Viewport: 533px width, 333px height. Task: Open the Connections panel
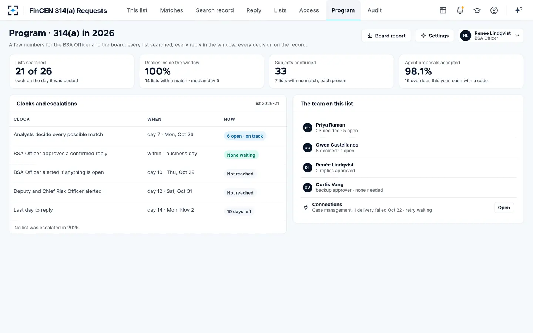[504, 208]
